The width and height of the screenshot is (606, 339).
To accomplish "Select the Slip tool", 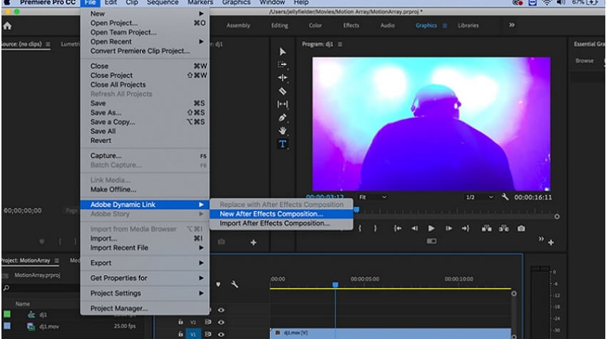I will coord(282,104).
